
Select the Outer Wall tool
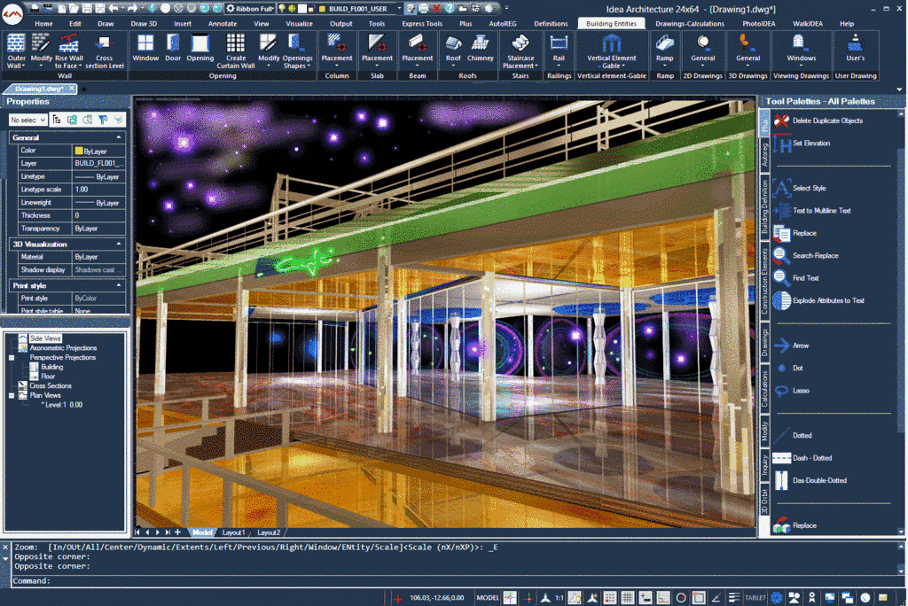point(16,50)
